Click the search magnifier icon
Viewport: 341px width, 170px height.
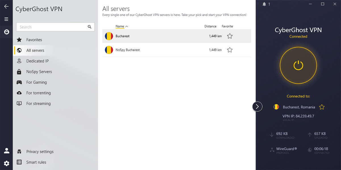pos(90,27)
